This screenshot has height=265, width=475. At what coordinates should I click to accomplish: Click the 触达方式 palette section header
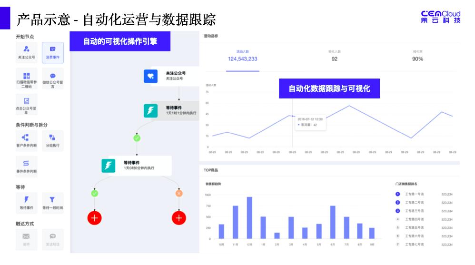tap(25, 224)
